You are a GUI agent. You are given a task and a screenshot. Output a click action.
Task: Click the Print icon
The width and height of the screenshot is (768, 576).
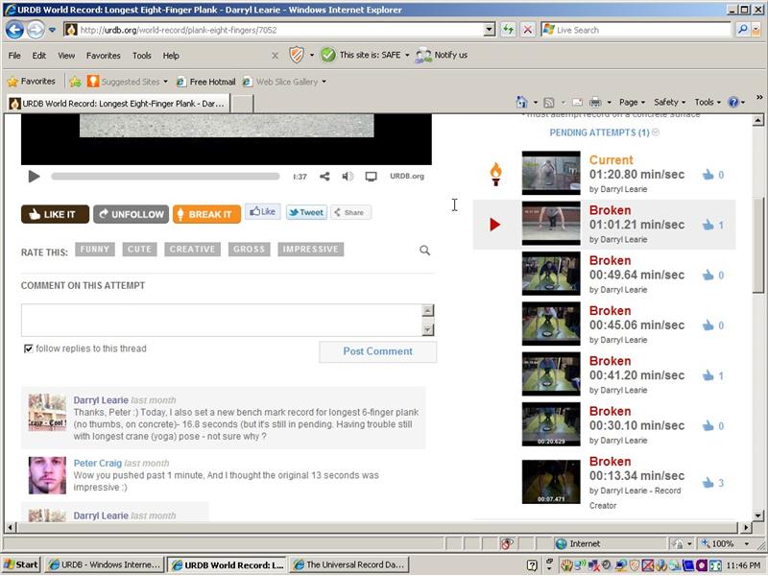[595, 103]
